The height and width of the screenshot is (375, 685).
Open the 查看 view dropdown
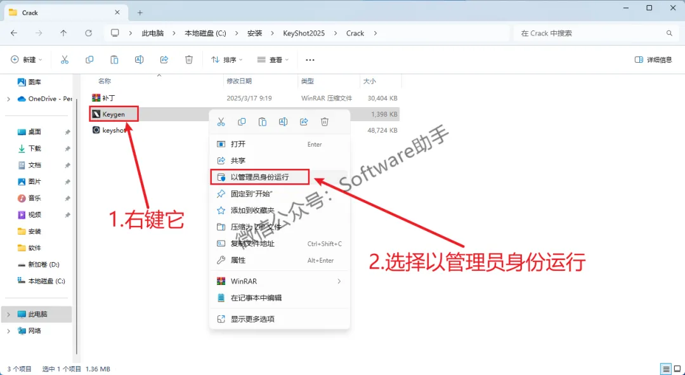point(273,60)
